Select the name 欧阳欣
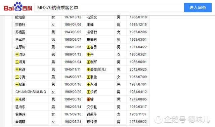The height and width of the screenshot is (127, 215). (20, 17)
